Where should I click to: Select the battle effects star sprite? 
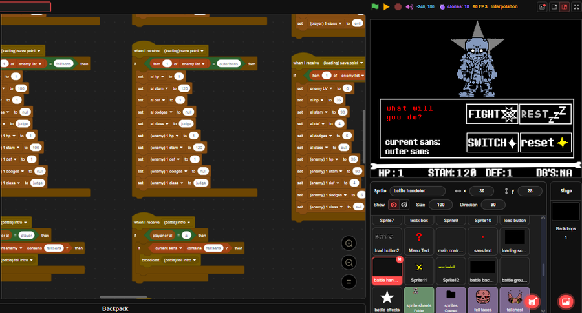coord(387,300)
